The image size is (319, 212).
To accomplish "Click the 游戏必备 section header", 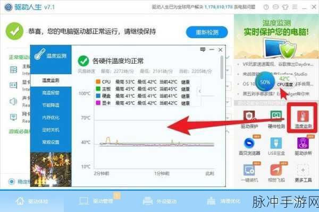I will 19,131.
